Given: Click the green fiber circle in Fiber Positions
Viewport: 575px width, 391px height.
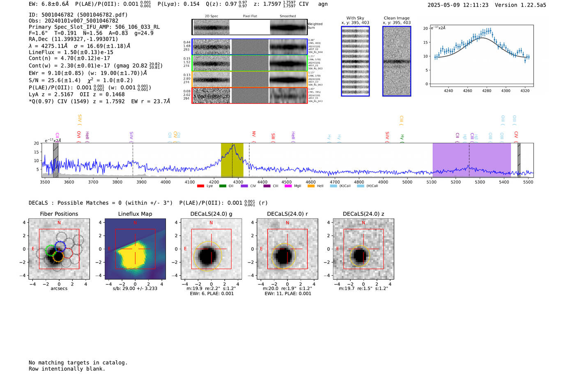Looking at the screenshot, I should pyautogui.click(x=51, y=250).
